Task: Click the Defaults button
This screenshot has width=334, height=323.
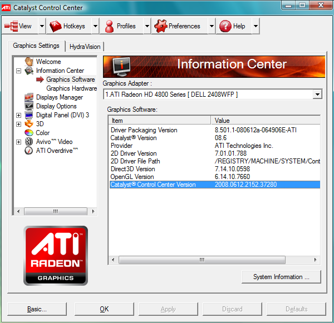Action: (296, 309)
